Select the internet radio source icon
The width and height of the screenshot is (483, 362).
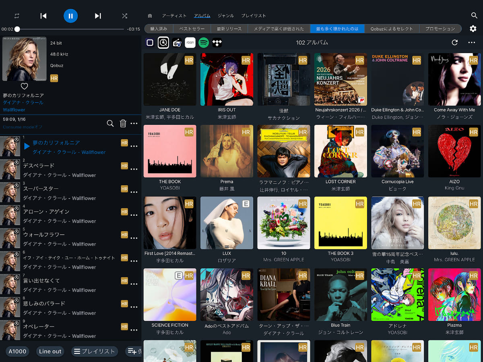(x=177, y=42)
